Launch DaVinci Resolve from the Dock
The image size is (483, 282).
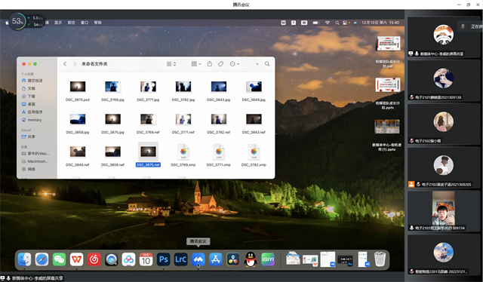233,259
